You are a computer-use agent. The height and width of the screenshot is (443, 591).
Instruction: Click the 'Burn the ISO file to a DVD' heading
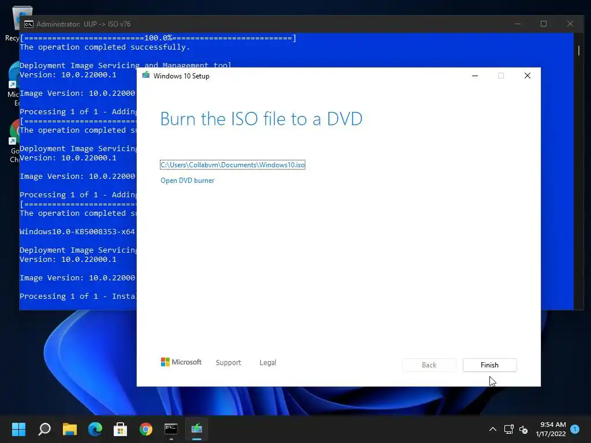tap(261, 119)
